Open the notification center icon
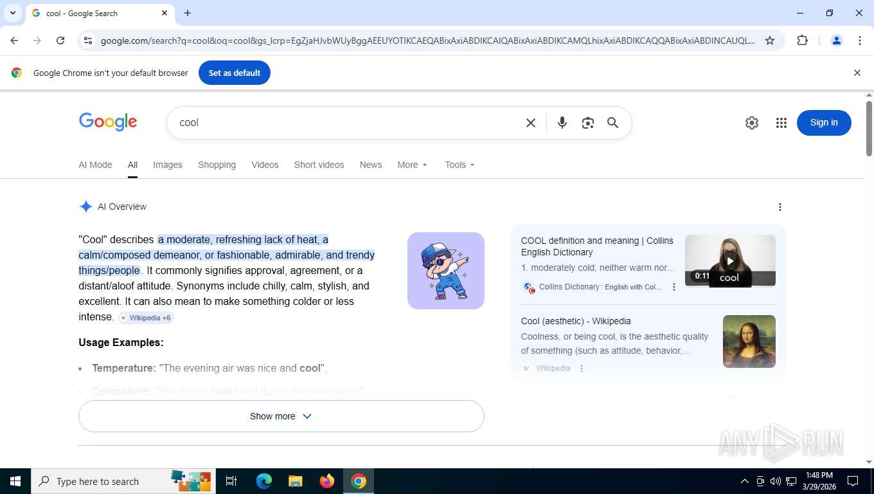This screenshot has width=874, height=494. 853,481
